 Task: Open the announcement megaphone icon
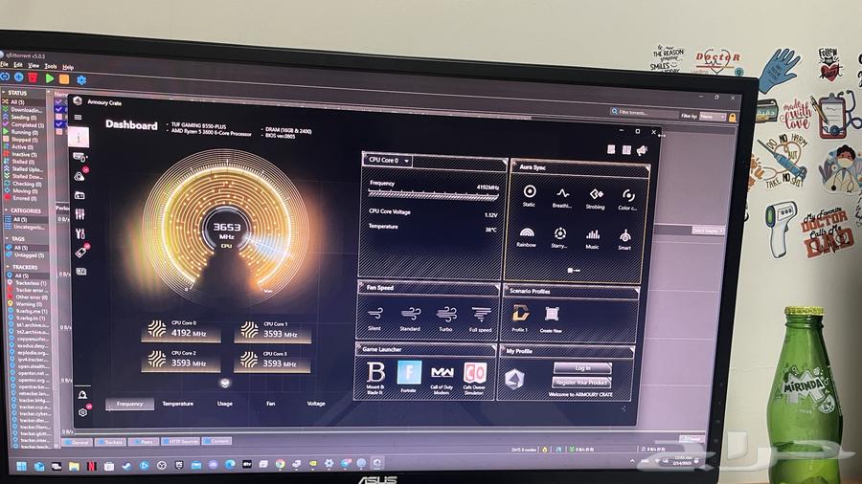coord(642,150)
